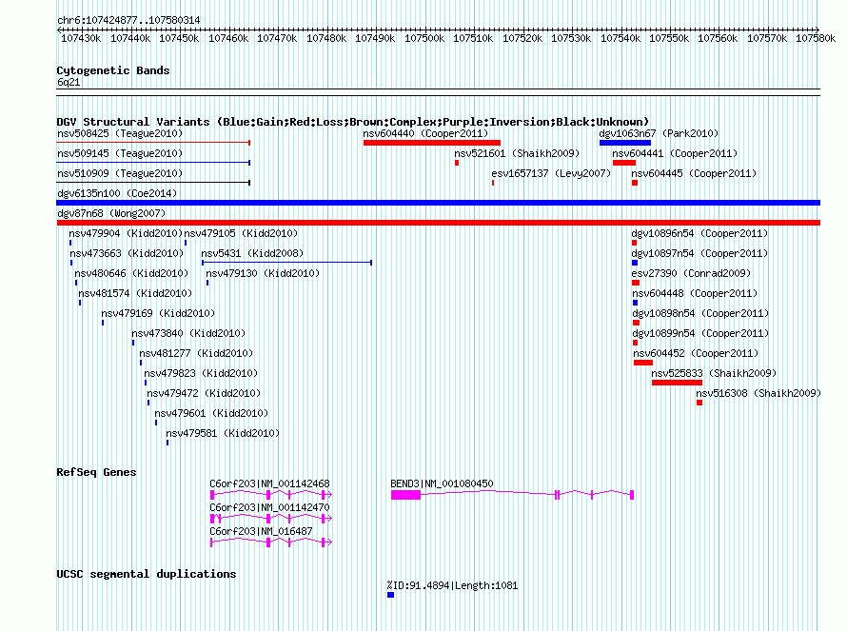847x631 pixels.
Task: Click dgv10899n54 (Cooper2011) label
Action: [x=700, y=333]
